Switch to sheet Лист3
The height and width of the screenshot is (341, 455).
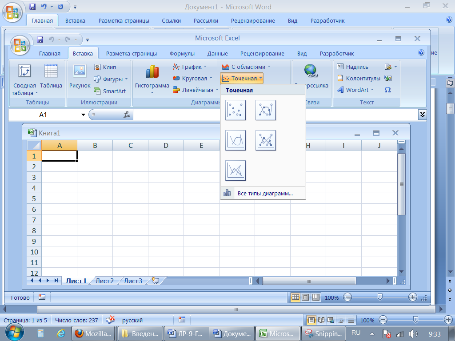(x=133, y=281)
